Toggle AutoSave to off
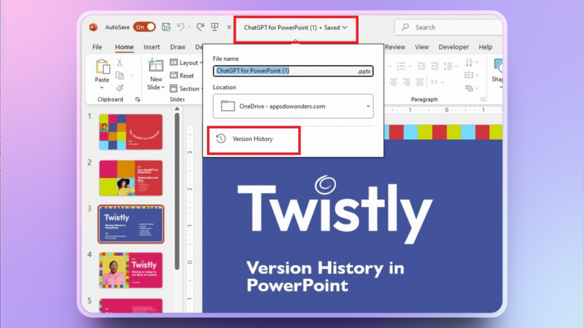Viewport: 584px width, 328px height. point(144,26)
